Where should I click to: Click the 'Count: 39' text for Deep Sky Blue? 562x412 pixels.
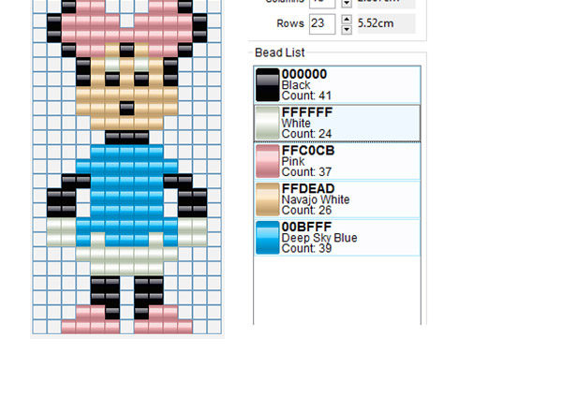pyautogui.click(x=306, y=249)
